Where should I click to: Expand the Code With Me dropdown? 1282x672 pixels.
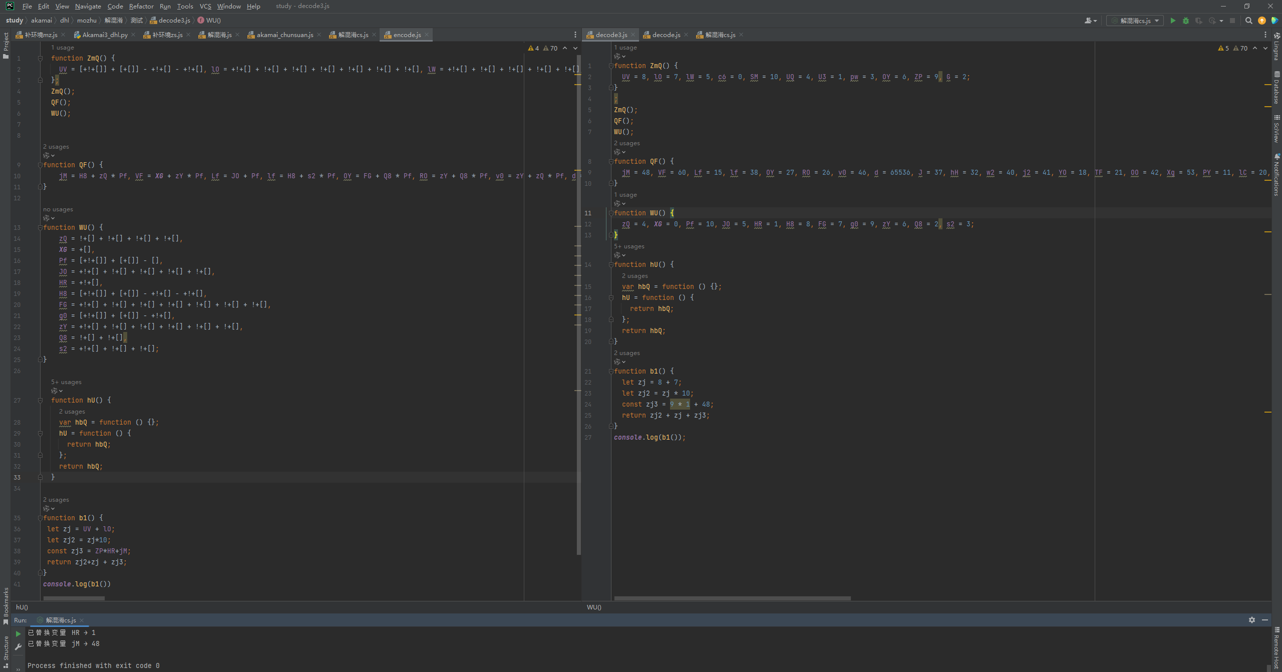pyautogui.click(x=1091, y=21)
